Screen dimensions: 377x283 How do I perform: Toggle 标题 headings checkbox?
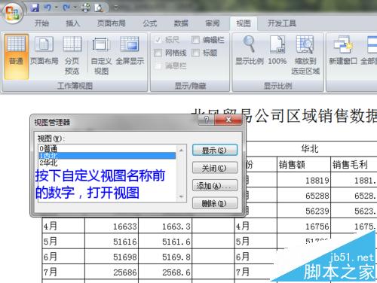click(195, 53)
